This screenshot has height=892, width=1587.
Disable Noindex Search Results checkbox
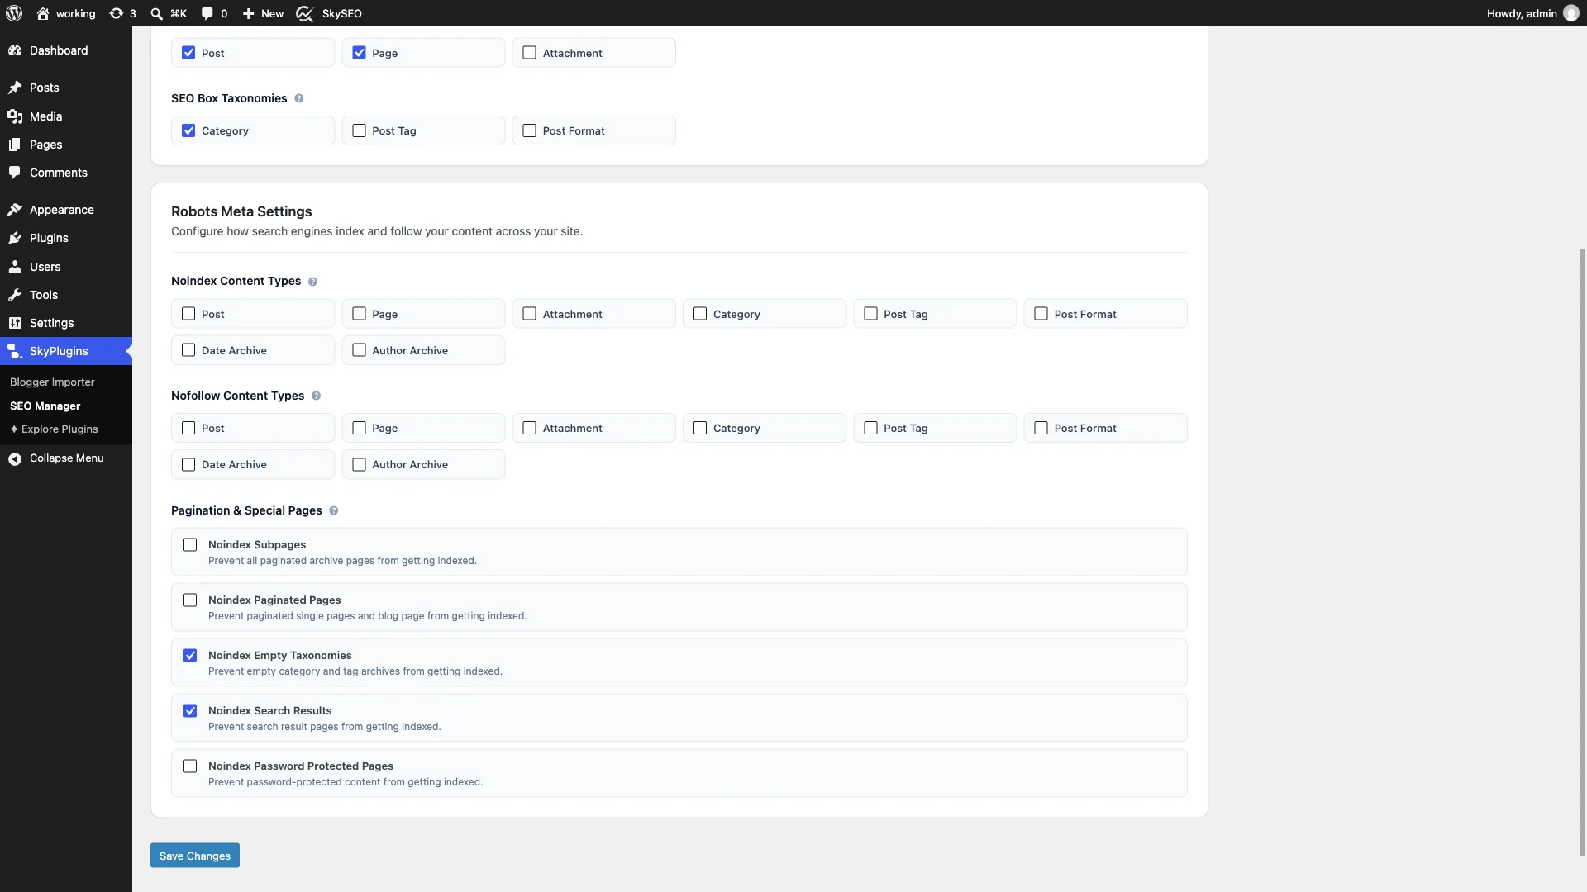pos(190,711)
